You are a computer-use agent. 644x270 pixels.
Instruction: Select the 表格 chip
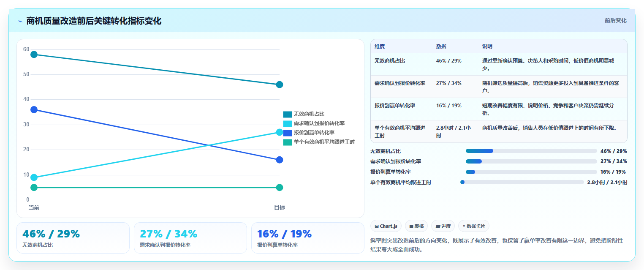(416, 226)
